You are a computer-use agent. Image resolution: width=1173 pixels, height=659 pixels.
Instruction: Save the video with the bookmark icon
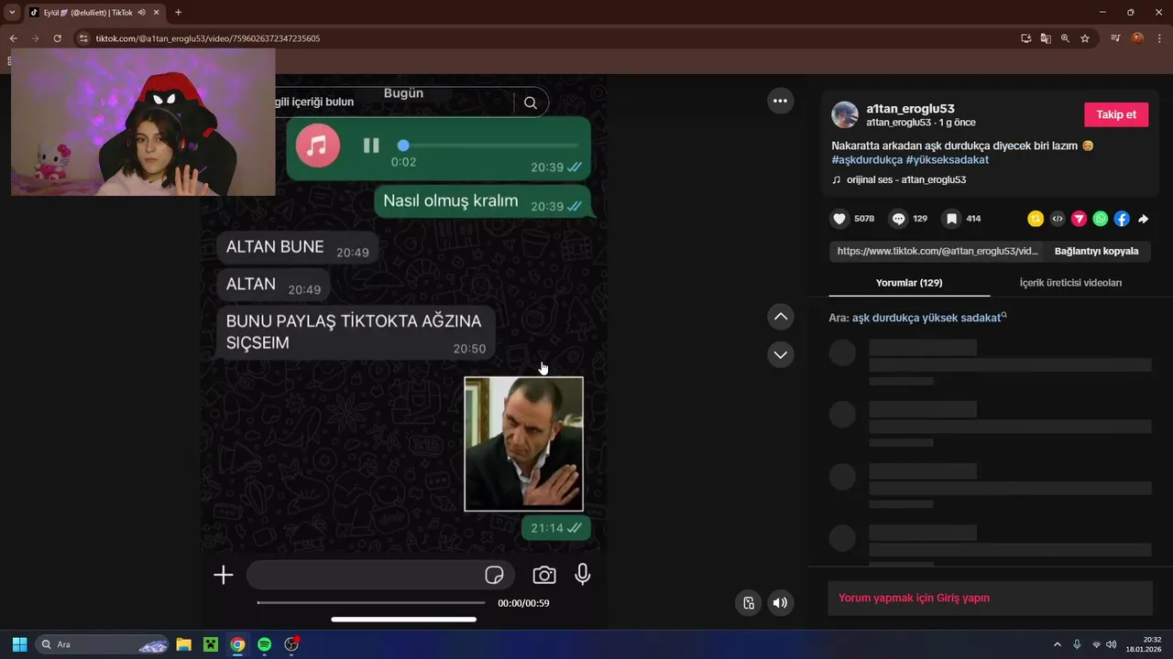point(952,219)
